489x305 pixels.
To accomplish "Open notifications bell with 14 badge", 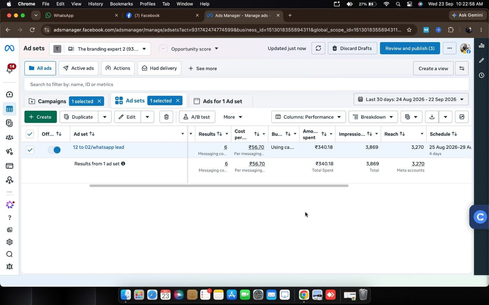I will (x=10, y=69).
